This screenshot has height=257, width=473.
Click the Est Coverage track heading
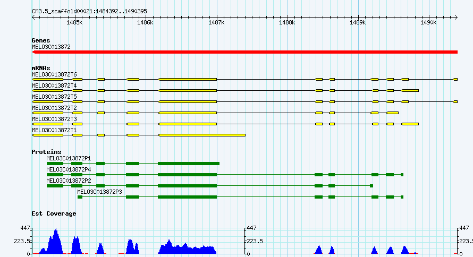pos(54,213)
